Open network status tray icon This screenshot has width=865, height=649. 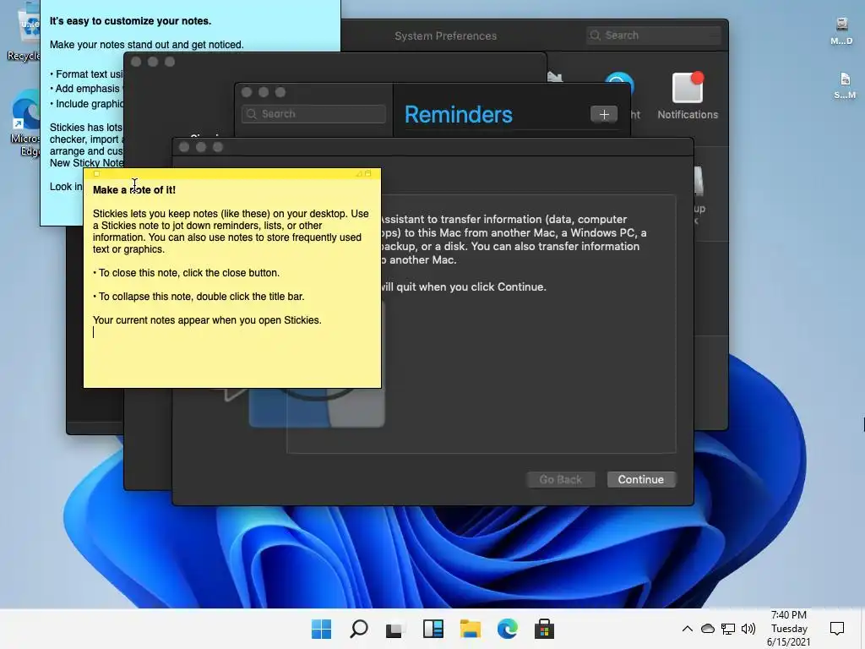pos(728,629)
